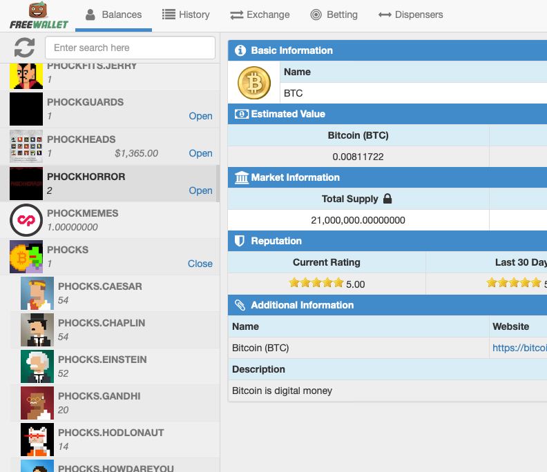Click the FreeWallet logo

(39, 15)
